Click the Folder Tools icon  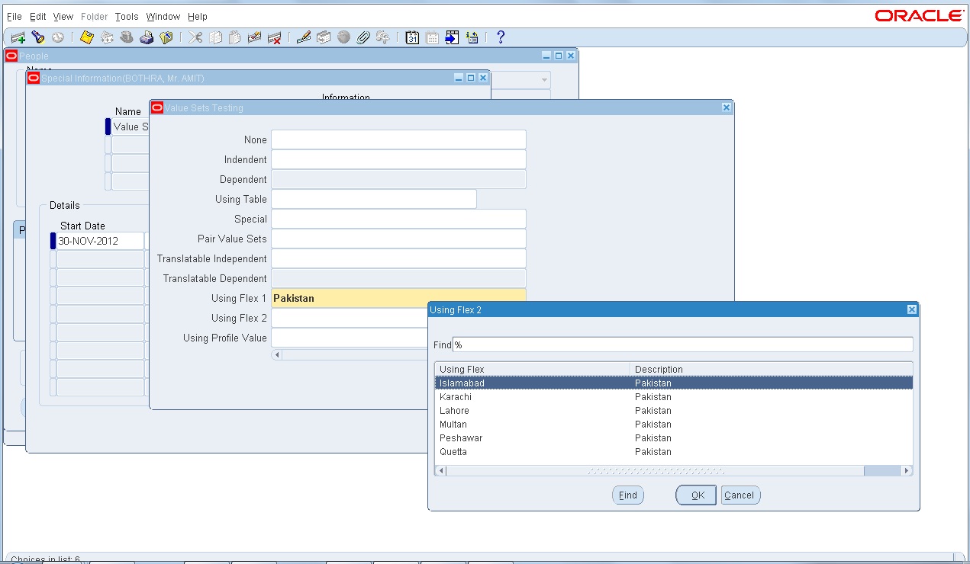click(x=167, y=37)
